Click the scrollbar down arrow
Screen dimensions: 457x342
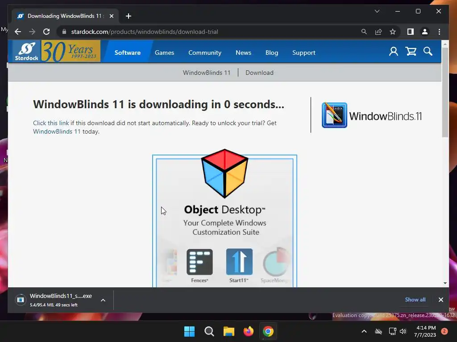445,283
